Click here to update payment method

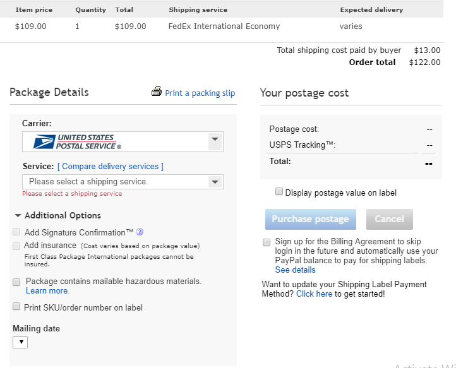coord(314,294)
